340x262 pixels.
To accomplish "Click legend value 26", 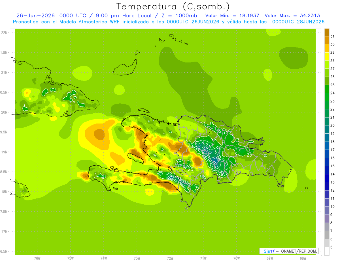I will point(333,77).
